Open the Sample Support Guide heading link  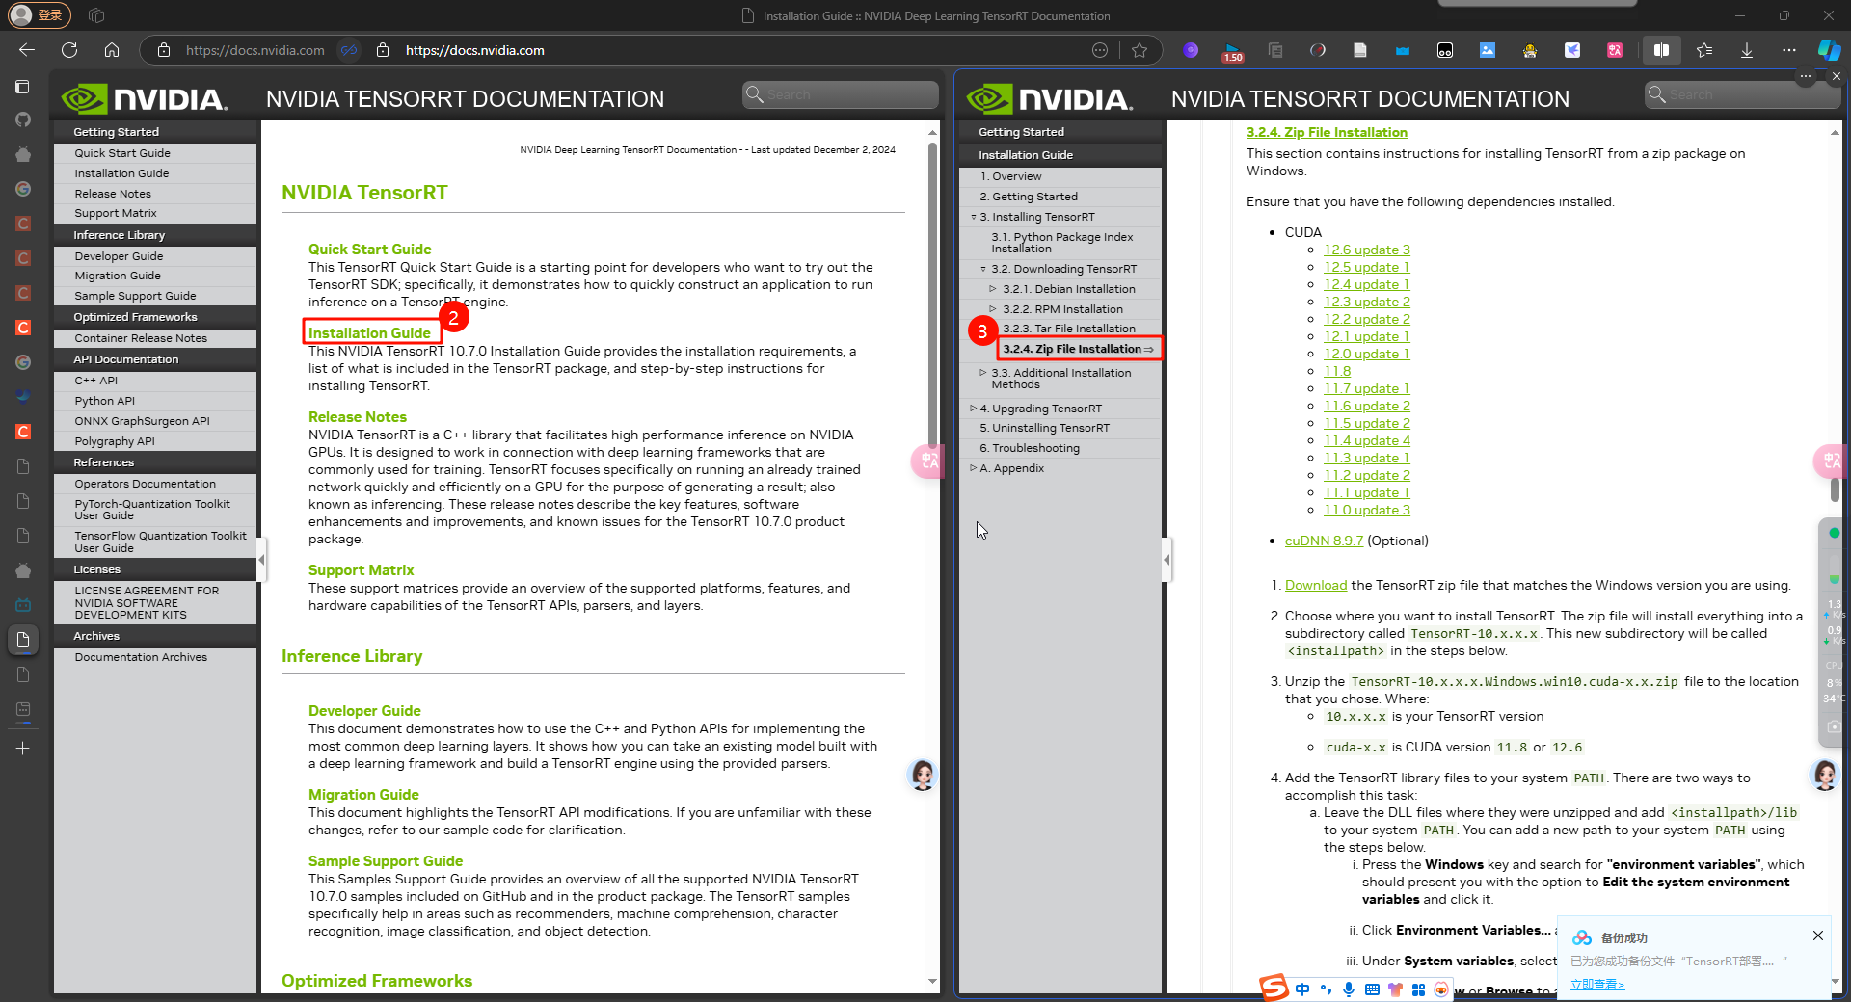coord(386,860)
